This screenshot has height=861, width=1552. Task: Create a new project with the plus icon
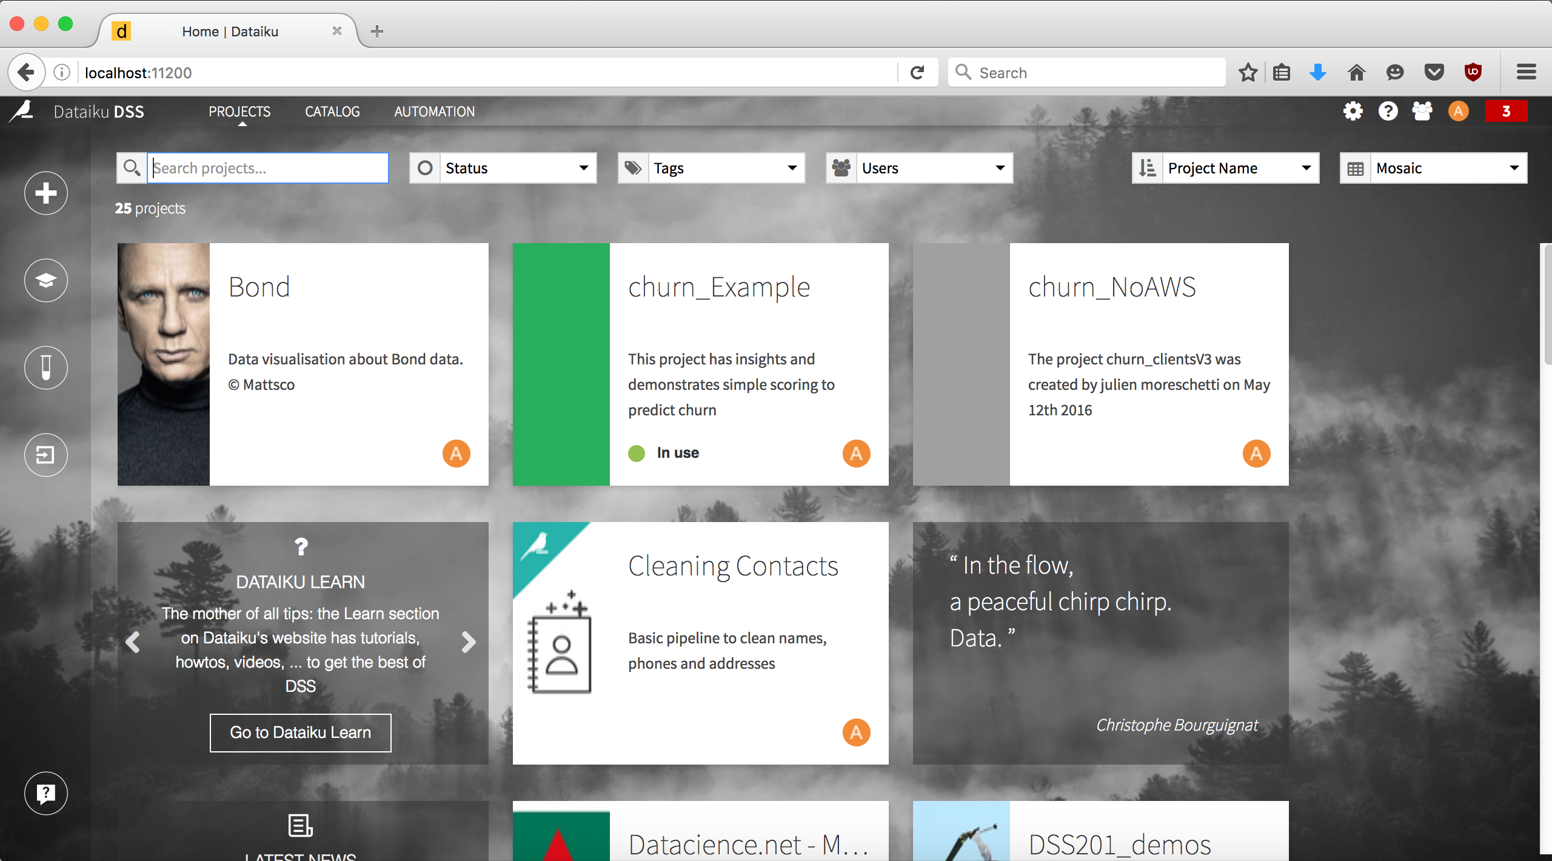coord(46,193)
